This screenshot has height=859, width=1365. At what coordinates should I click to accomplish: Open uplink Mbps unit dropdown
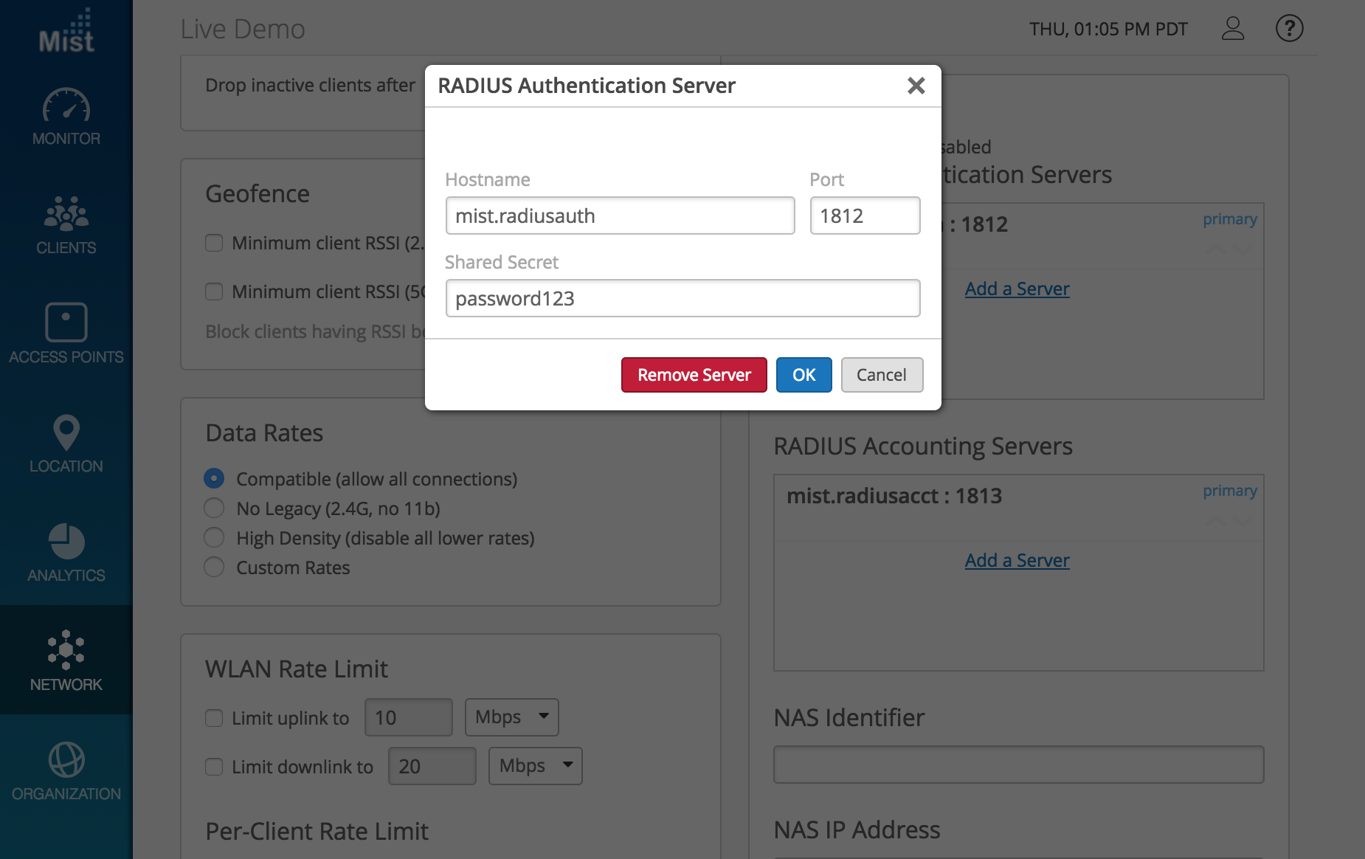point(511,717)
